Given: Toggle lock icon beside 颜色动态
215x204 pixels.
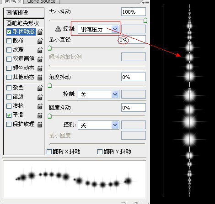Looking at the screenshot, I should click(x=40, y=68).
